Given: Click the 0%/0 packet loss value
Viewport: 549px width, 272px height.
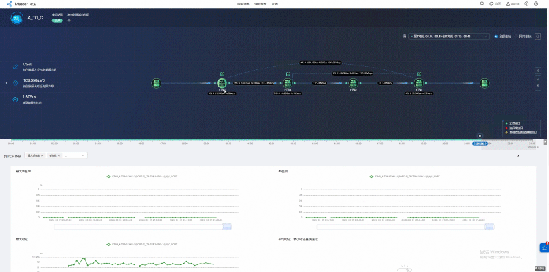Looking at the screenshot, I should [27, 64].
